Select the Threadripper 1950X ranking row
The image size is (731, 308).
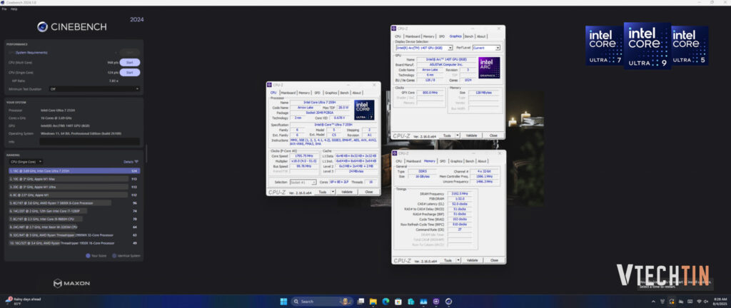(74, 243)
